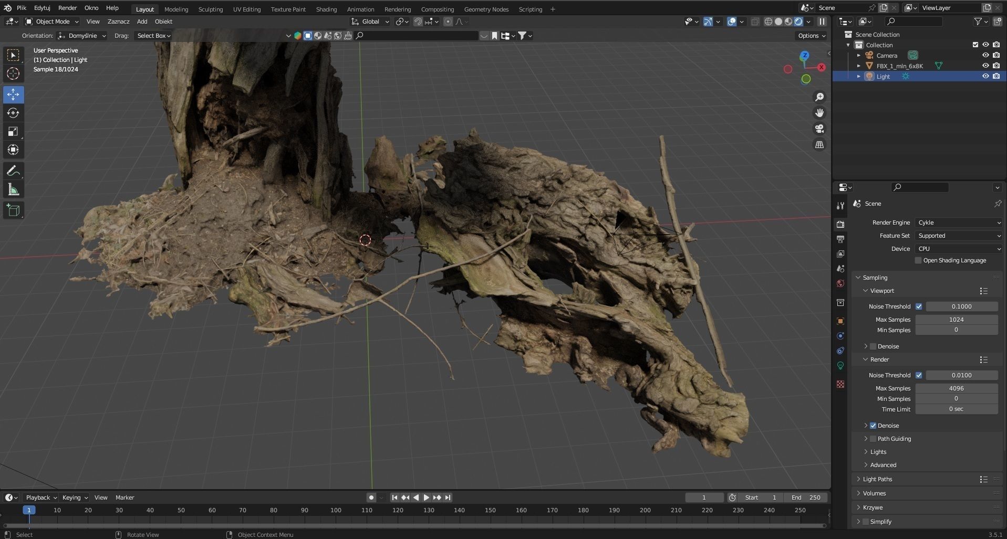Select the Select Box tool in the left toolbar
Image resolution: width=1007 pixels, height=539 pixels.
(x=13, y=55)
